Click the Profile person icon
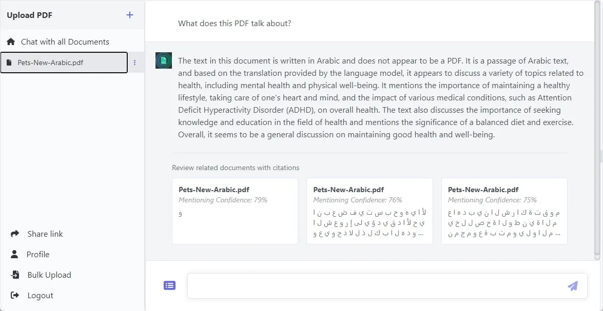The image size is (603, 311). [x=15, y=254]
